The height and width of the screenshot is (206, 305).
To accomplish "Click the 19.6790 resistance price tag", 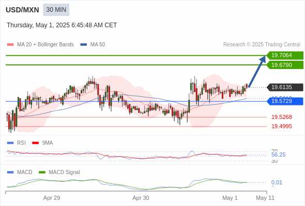I will pos(285,65).
